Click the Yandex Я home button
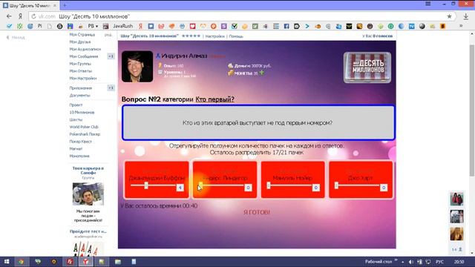475x267 pixels. (x=20, y=16)
